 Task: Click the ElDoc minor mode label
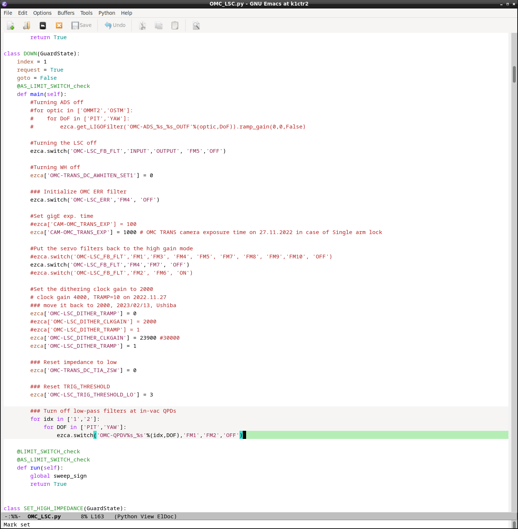[x=165, y=516]
